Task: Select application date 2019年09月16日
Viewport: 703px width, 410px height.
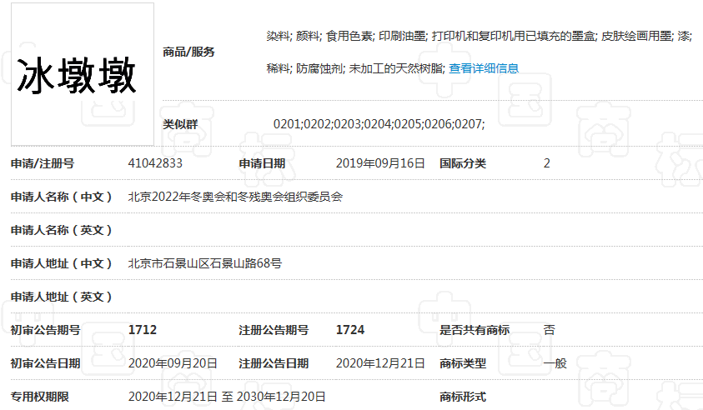Action: pyautogui.click(x=379, y=163)
